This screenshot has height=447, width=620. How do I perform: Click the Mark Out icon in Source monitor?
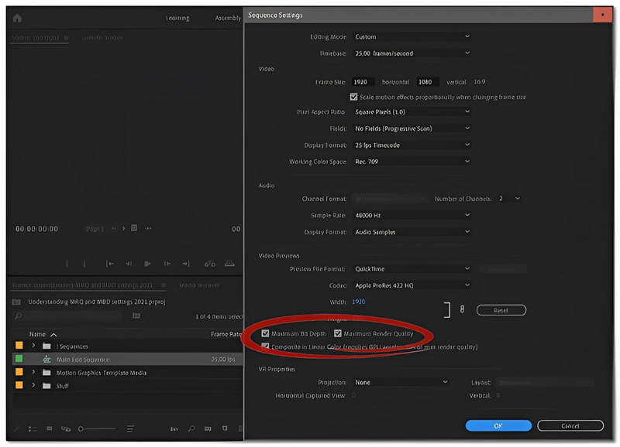(x=84, y=263)
